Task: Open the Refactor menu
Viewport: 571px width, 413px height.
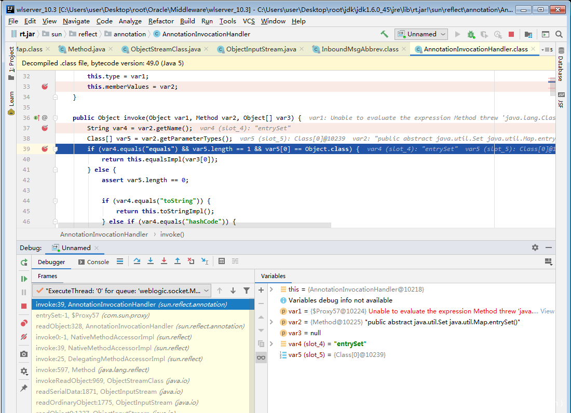Action: point(161,21)
